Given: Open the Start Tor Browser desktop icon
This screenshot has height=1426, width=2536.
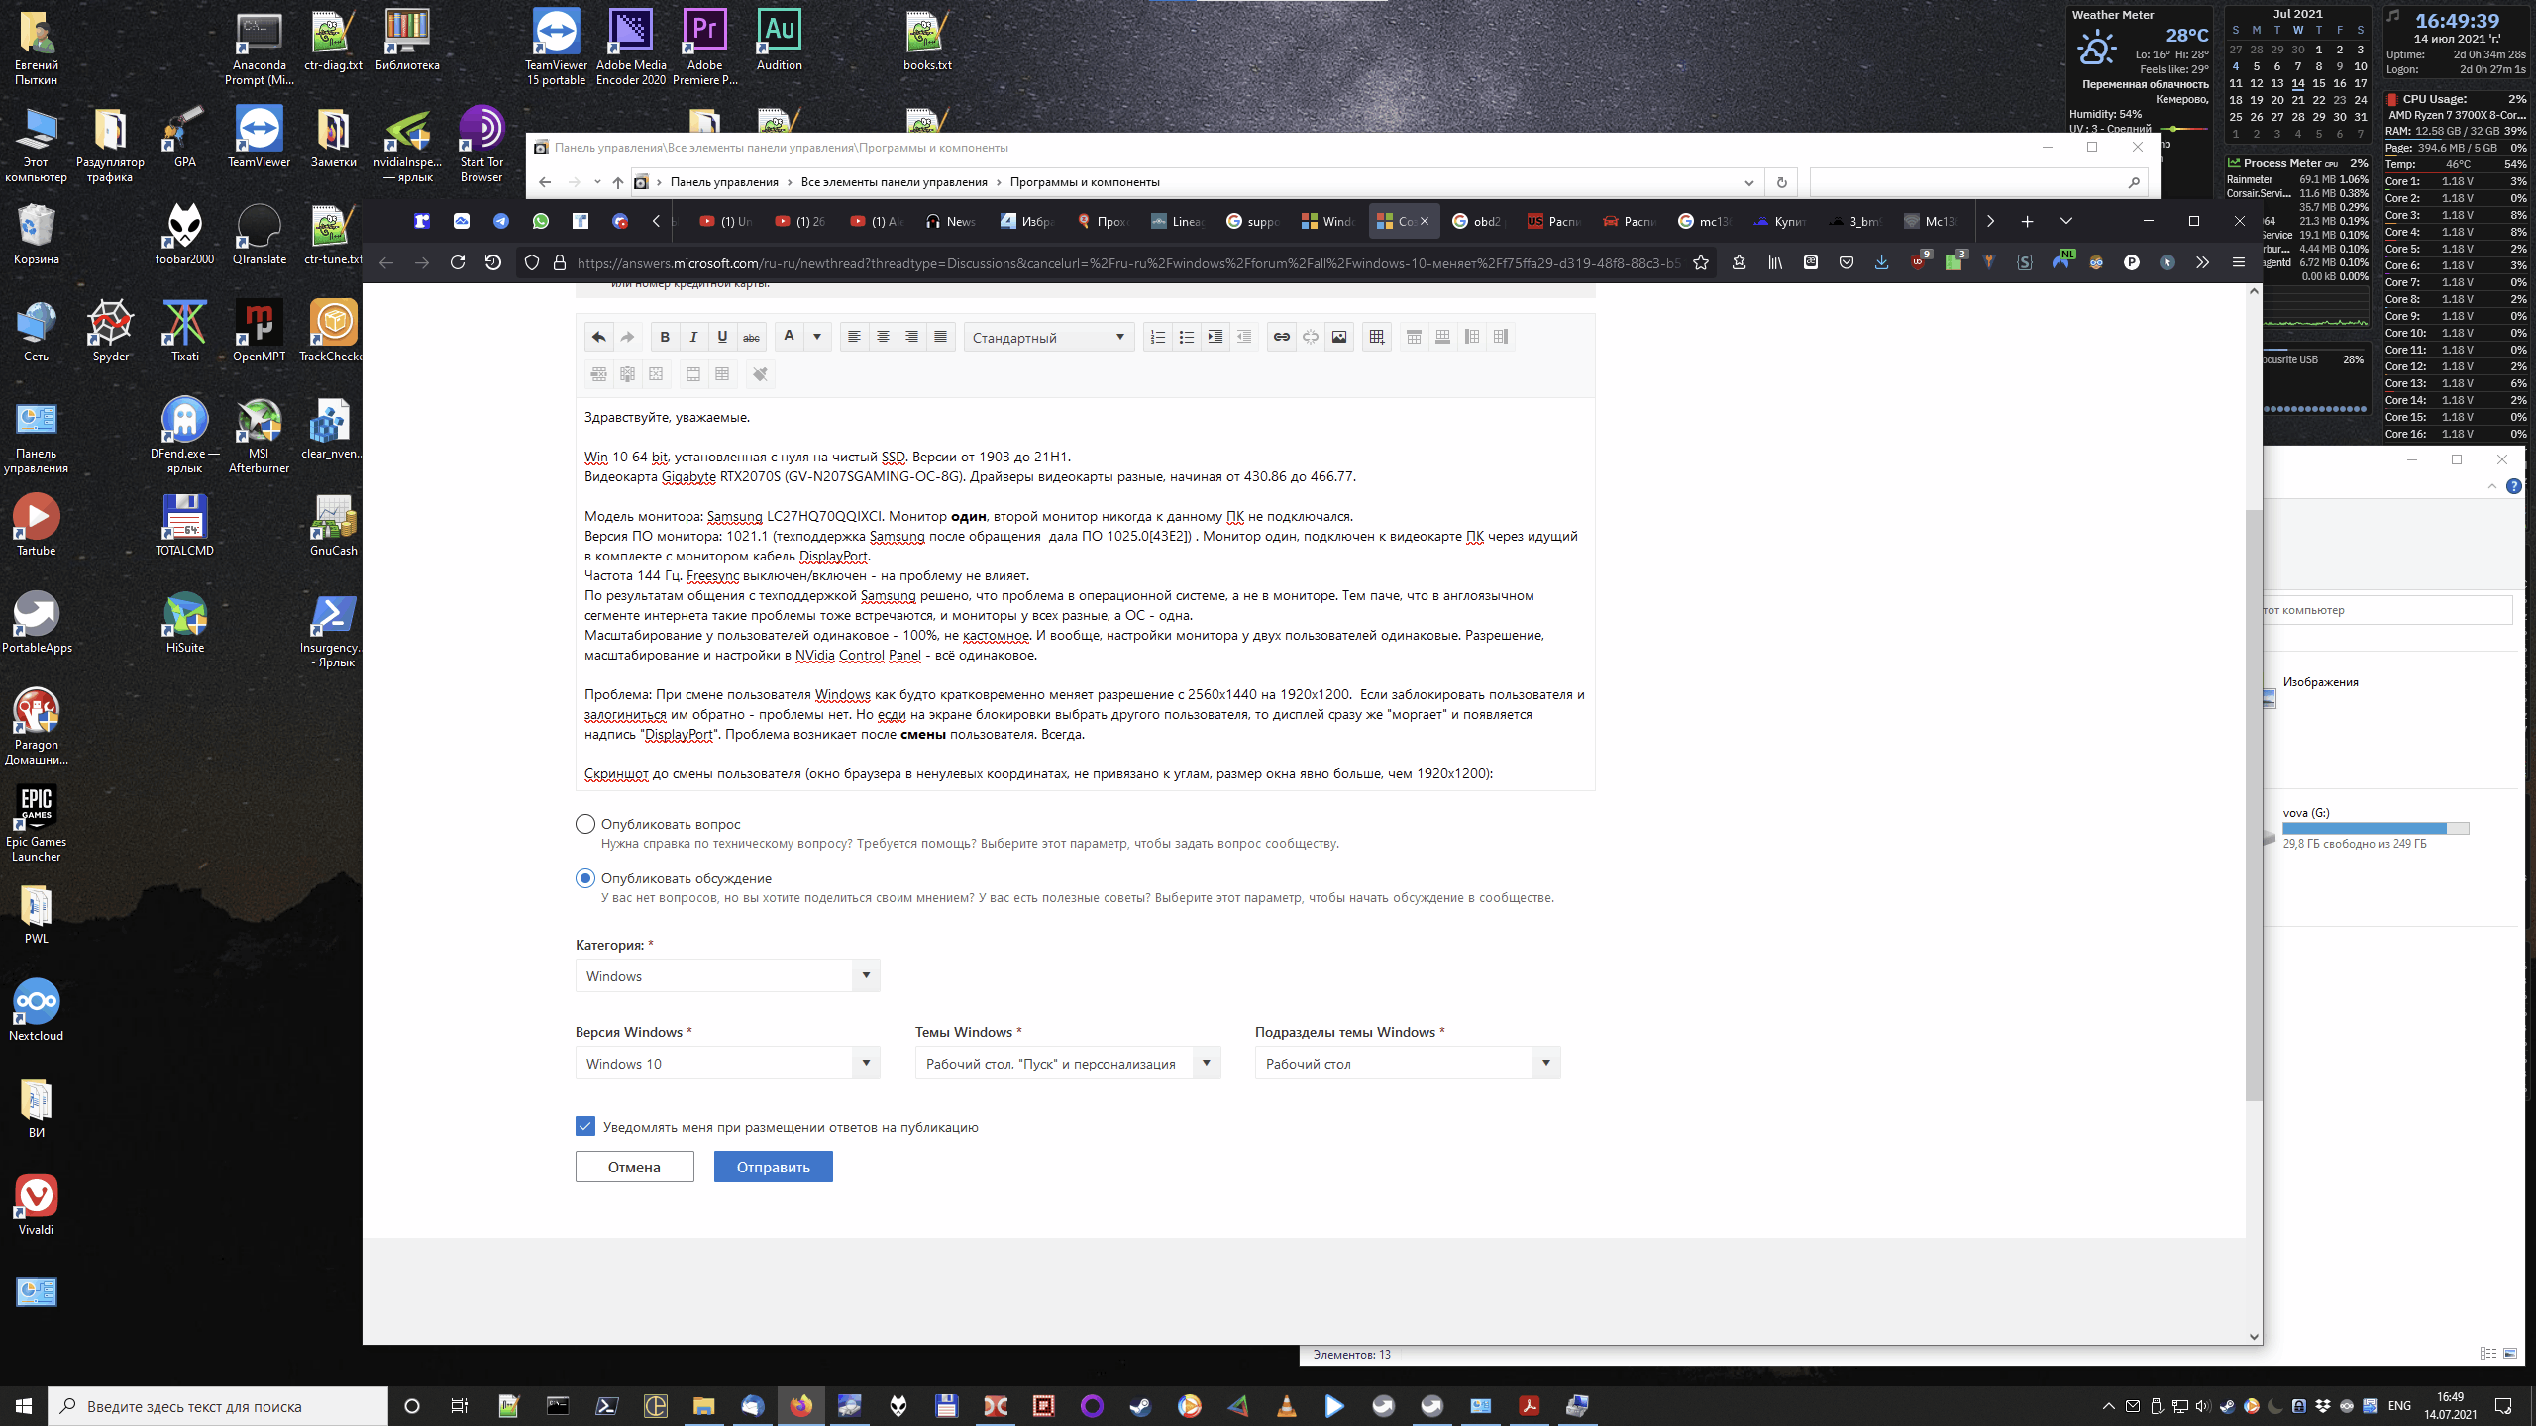Looking at the screenshot, I should 481,145.
